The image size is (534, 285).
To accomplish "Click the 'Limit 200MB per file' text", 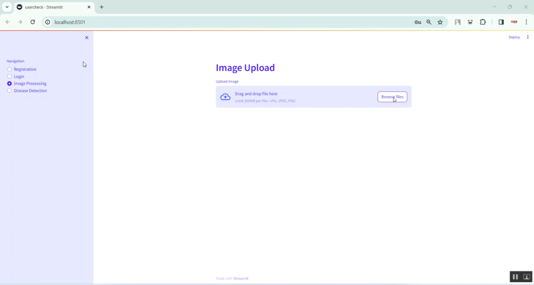I will pos(251,101).
